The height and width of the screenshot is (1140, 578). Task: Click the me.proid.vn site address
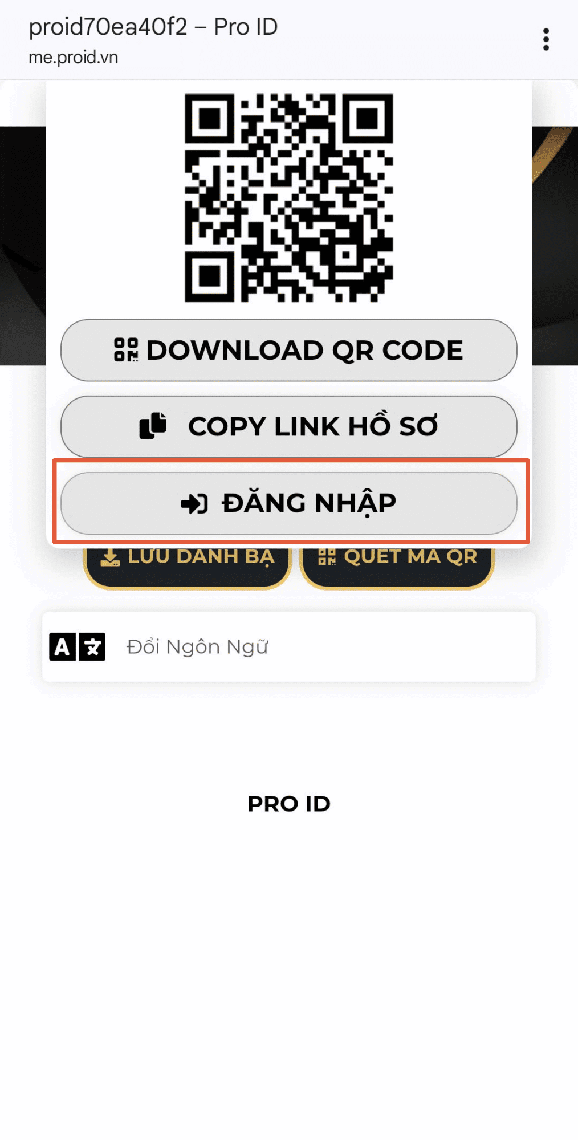73,58
